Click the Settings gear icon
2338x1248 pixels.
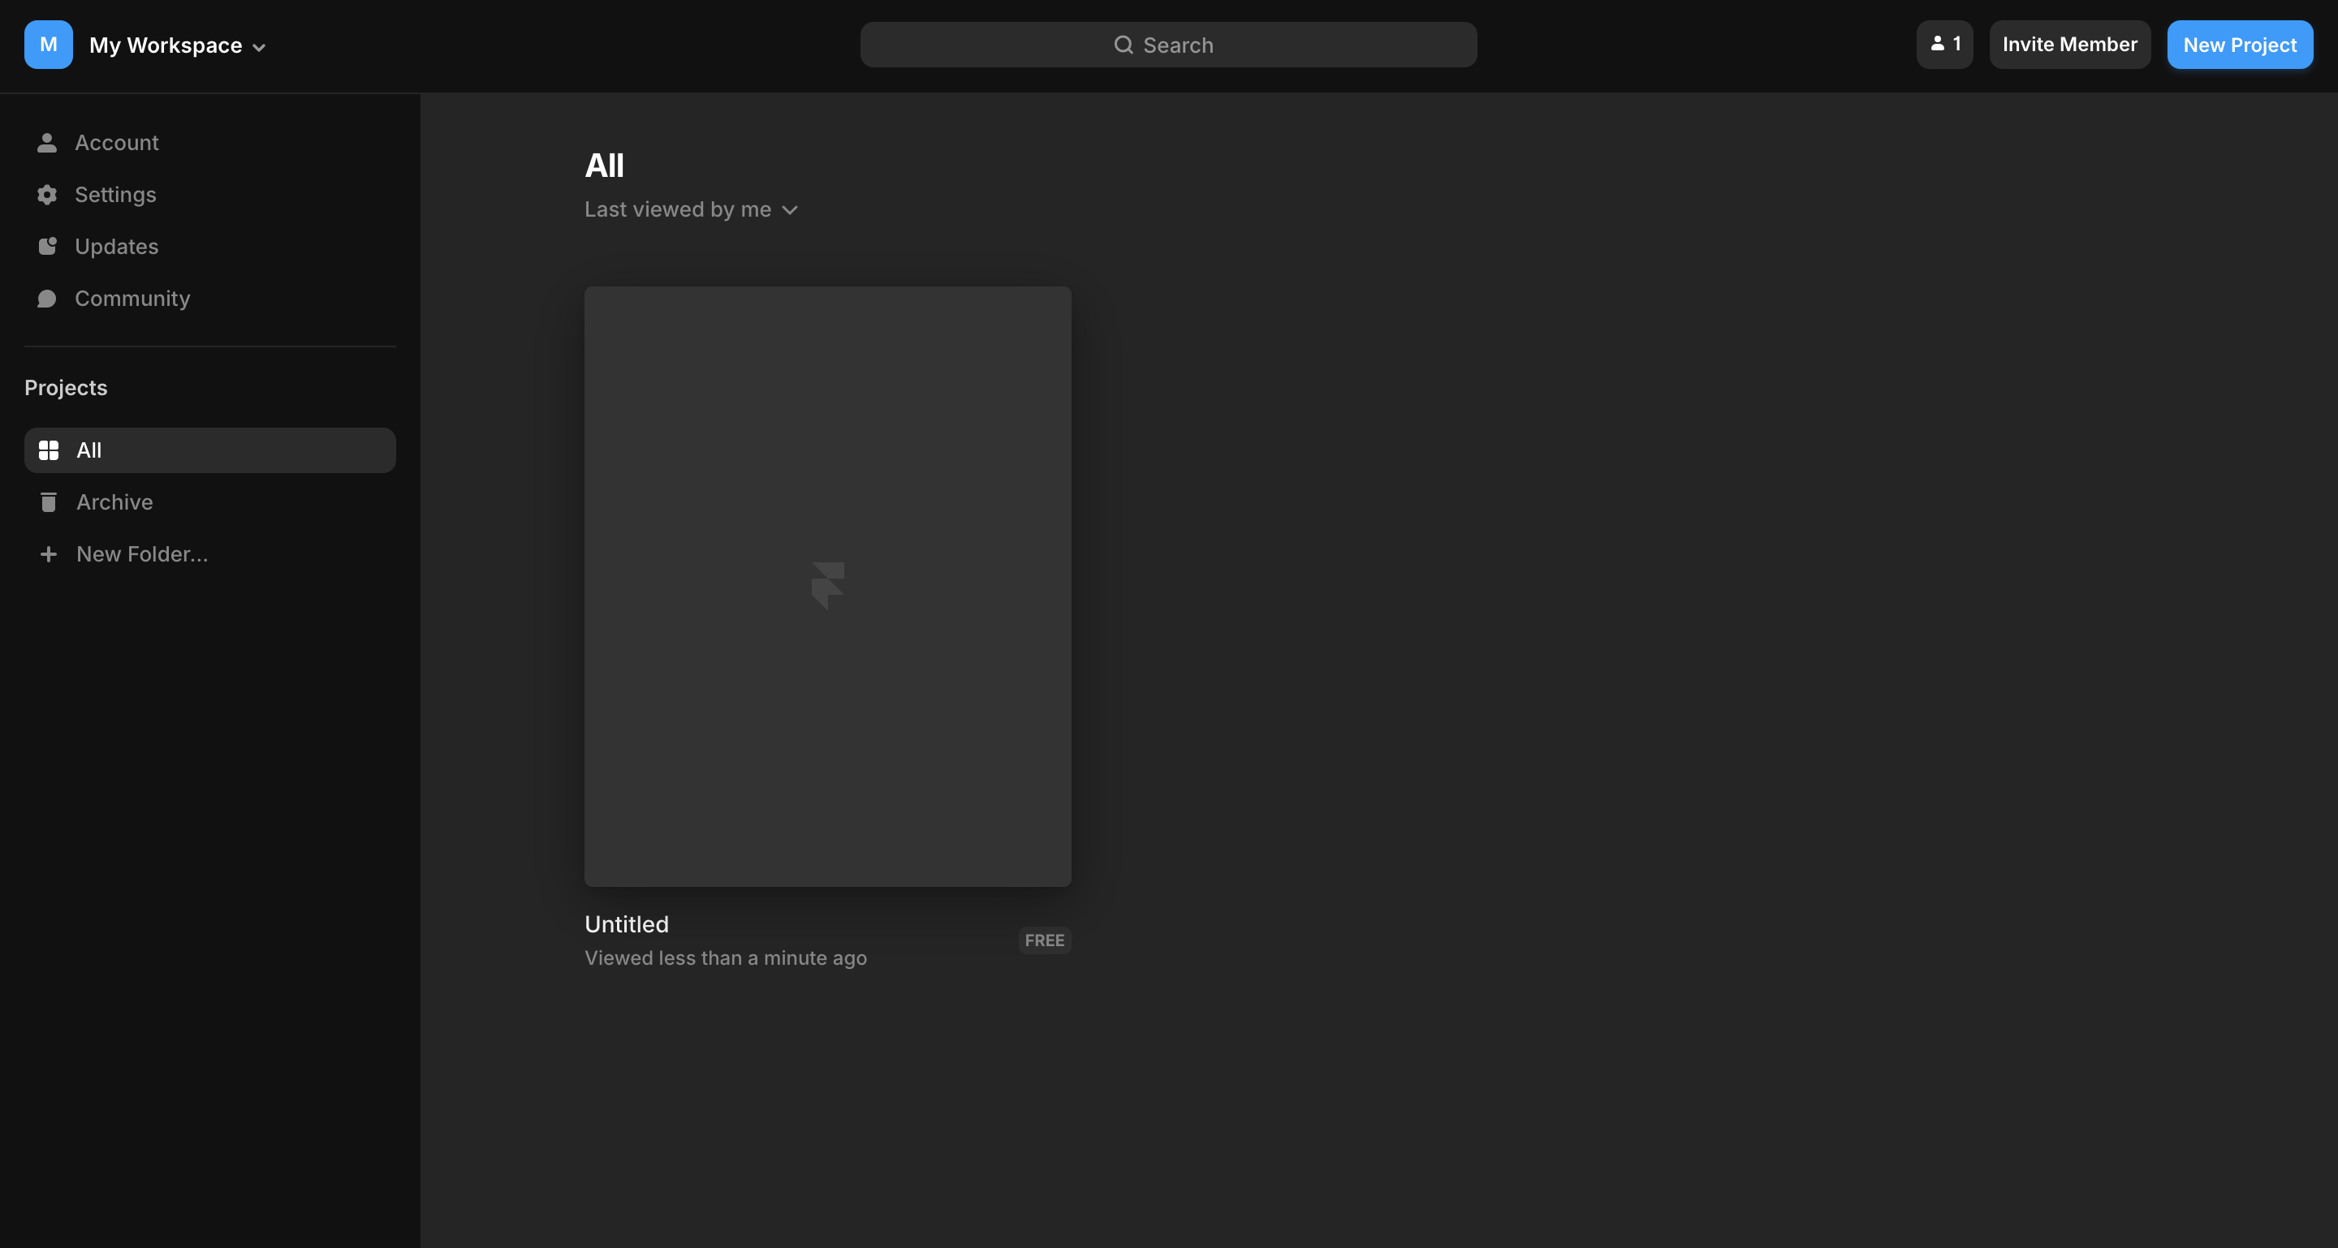(47, 195)
